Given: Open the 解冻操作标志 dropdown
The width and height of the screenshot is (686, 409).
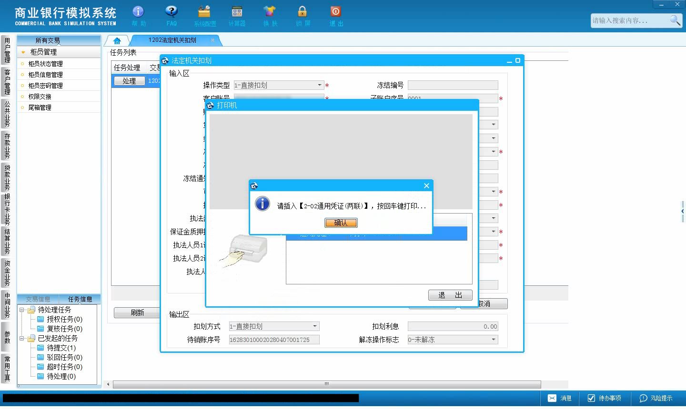Looking at the screenshot, I should (494, 340).
